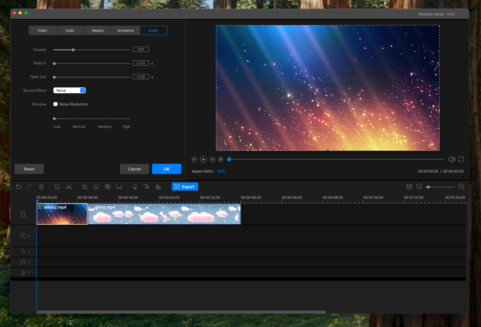Switch to the Beauty tab
The image size is (481, 327).
click(98, 30)
